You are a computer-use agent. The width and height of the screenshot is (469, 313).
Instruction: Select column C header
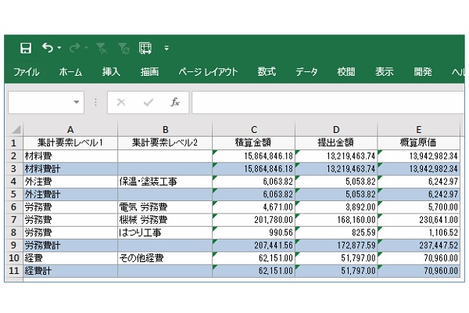(253, 130)
